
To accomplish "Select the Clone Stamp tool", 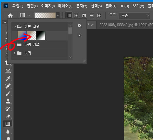I will tap(8, 101).
